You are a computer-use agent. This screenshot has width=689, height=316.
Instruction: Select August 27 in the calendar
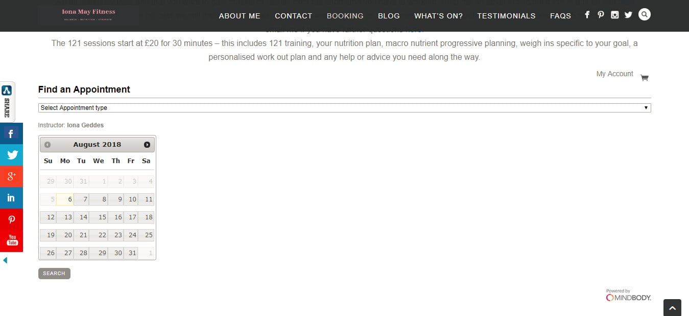65,253
